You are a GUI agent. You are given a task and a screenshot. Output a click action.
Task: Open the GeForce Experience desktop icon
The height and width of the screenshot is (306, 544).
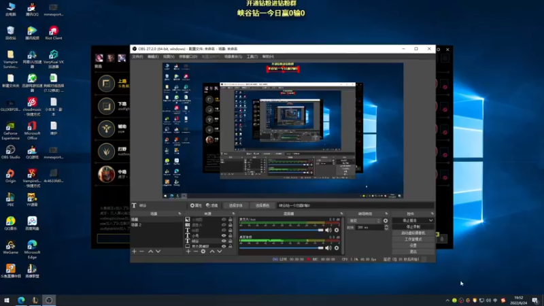click(x=10, y=131)
